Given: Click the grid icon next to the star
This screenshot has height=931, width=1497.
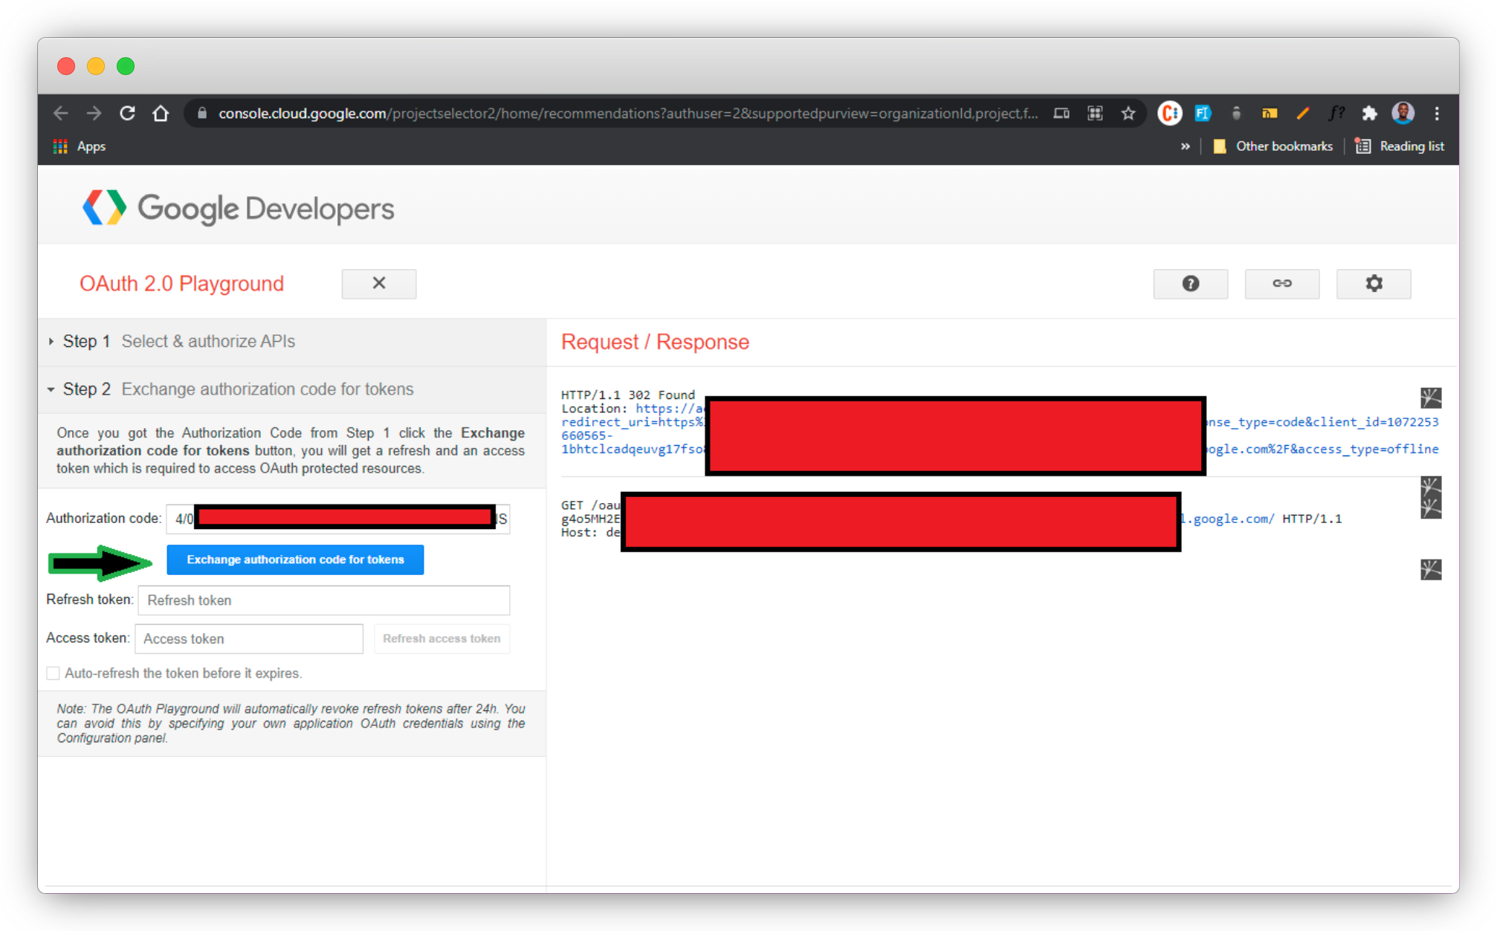Looking at the screenshot, I should pos(1095,113).
